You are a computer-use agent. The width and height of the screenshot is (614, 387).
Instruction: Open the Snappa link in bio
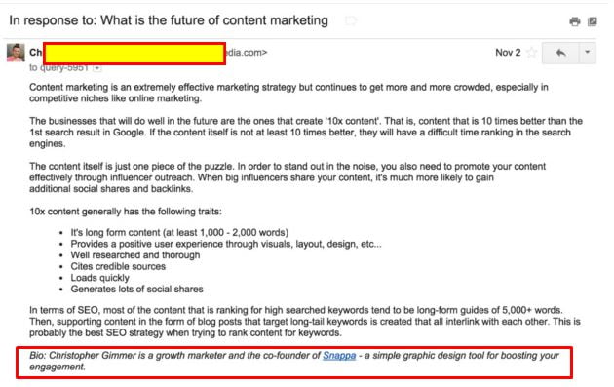(x=339, y=355)
